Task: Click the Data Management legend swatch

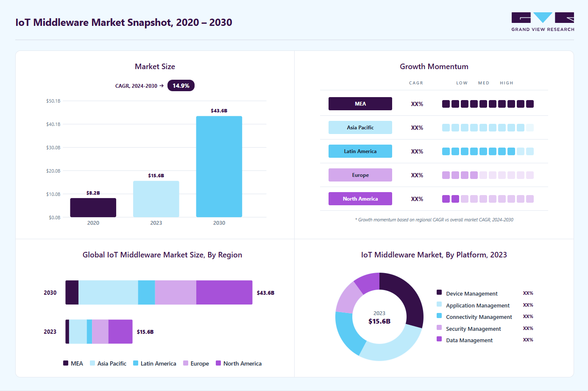Action: [439, 339]
